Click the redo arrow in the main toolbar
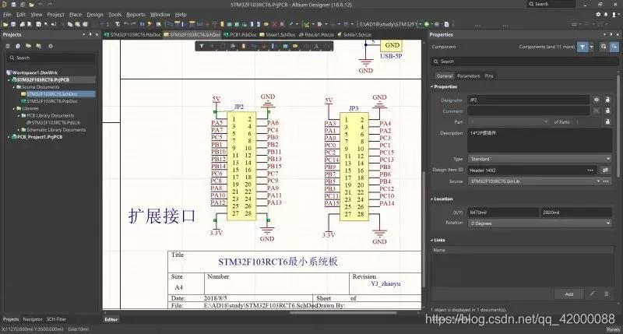The image size is (623, 334). pyautogui.click(x=133, y=24)
